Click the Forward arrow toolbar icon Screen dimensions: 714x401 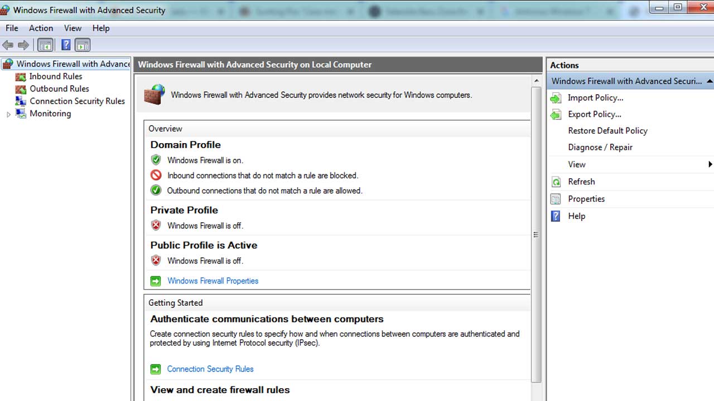[23, 45]
